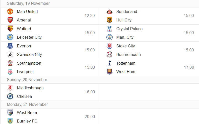Click the Crystal Palace eagle crest
Viewport: 199px width, 124px height.
109,29
